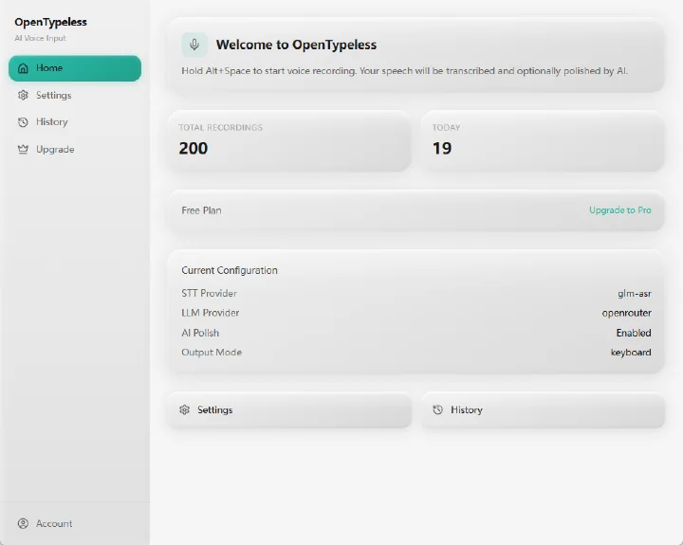Click the microphone icon in welcome card
Image resolution: width=683 pixels, height=545 pixels.
(x=194, y=45)
